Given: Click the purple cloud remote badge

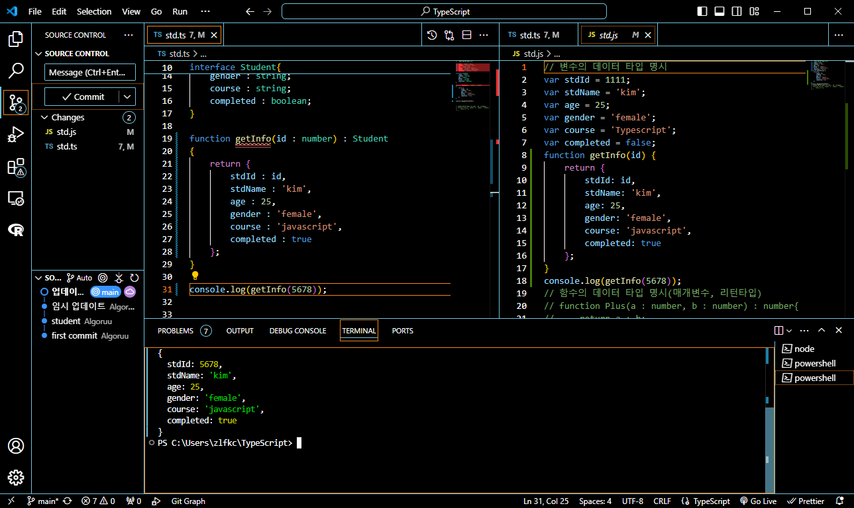Looking at the screenshot, I should click(x=130, y=292).
